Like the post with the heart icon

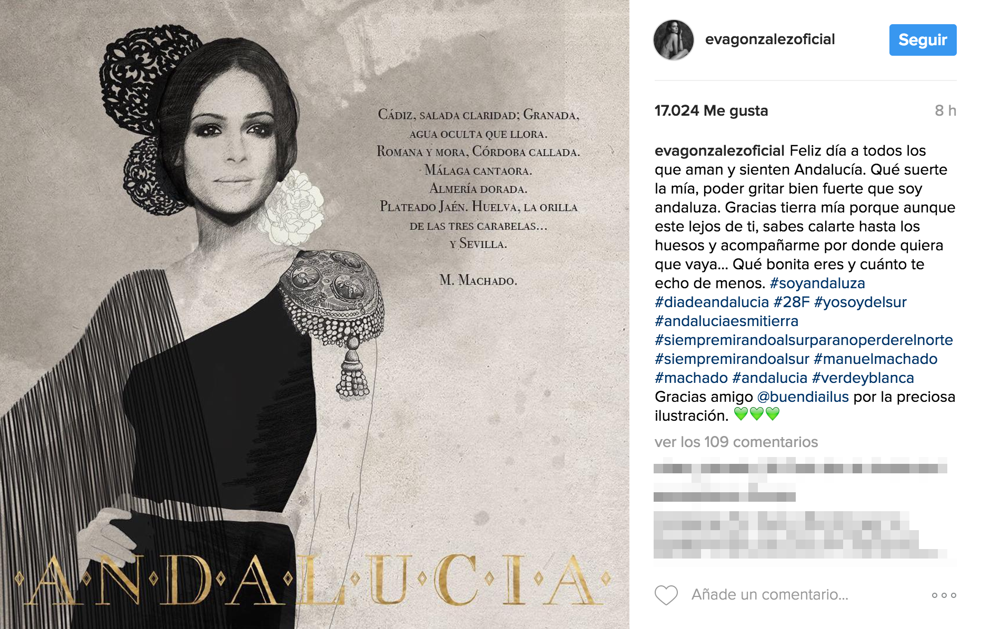click(666, 595)
